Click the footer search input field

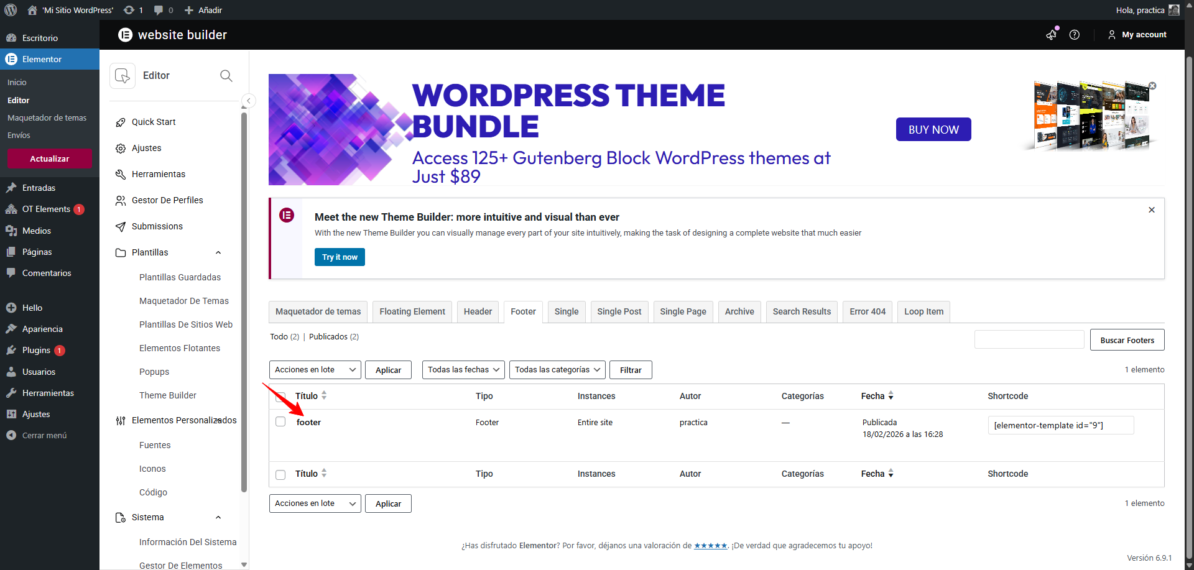pos(1029,340)
